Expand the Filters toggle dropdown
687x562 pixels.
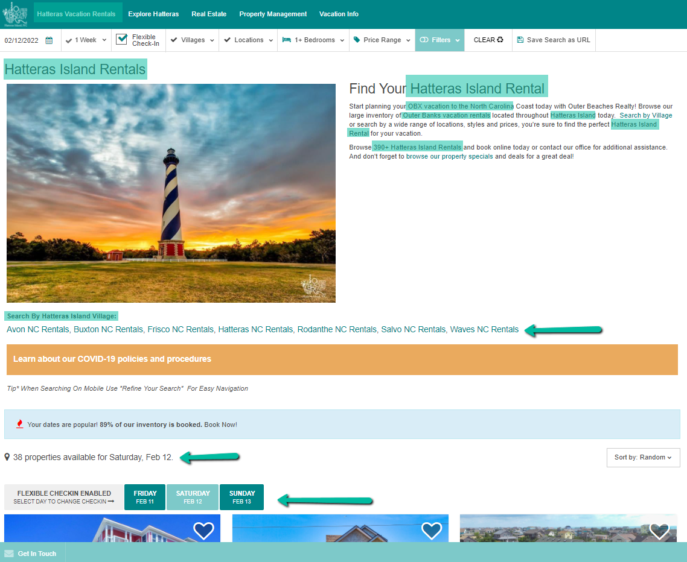pos(439,40)
